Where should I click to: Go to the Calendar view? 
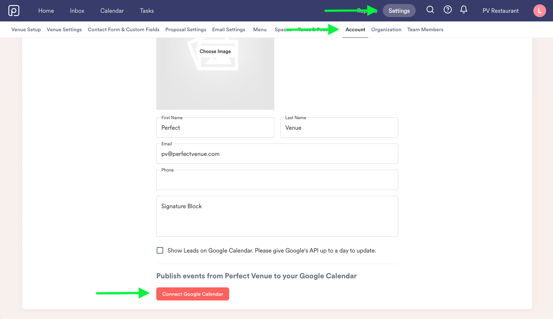pyautogui.click(x=112, y=11)
